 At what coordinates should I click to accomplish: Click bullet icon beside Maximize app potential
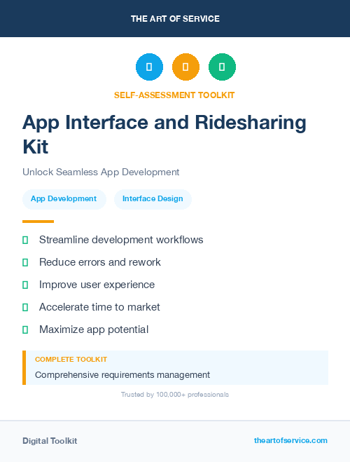[25, 329]
